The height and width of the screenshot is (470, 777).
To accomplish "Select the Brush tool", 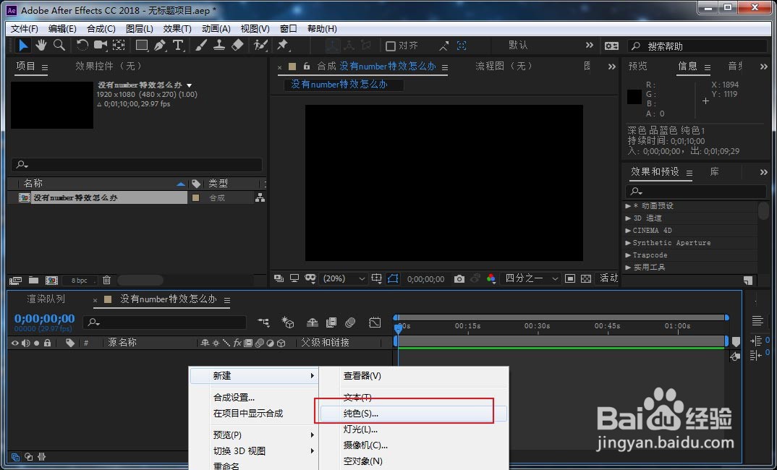I will click(200, 46).
